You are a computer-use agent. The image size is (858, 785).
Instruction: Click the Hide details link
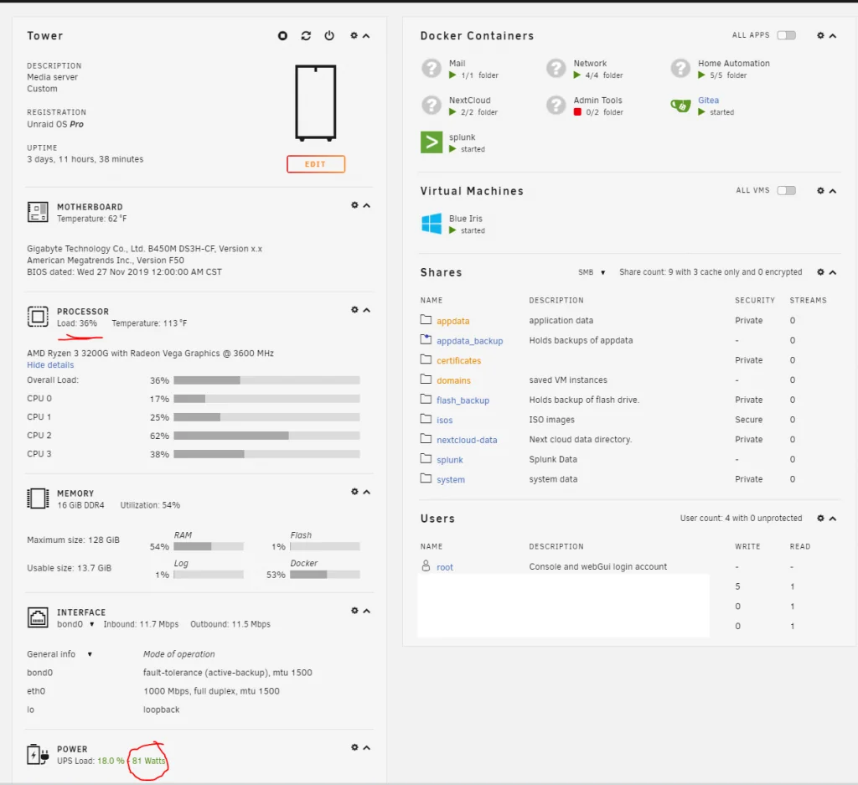[50, 365]
